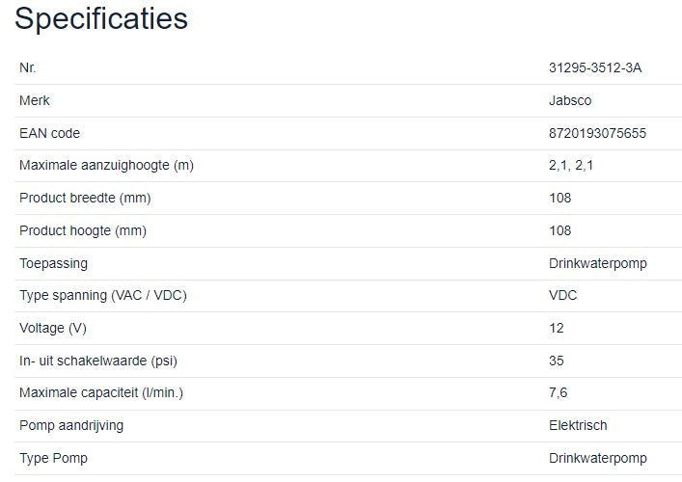Click the Voltage (V) label
Viewport: 682px width, 482px height.
point(52,328)
